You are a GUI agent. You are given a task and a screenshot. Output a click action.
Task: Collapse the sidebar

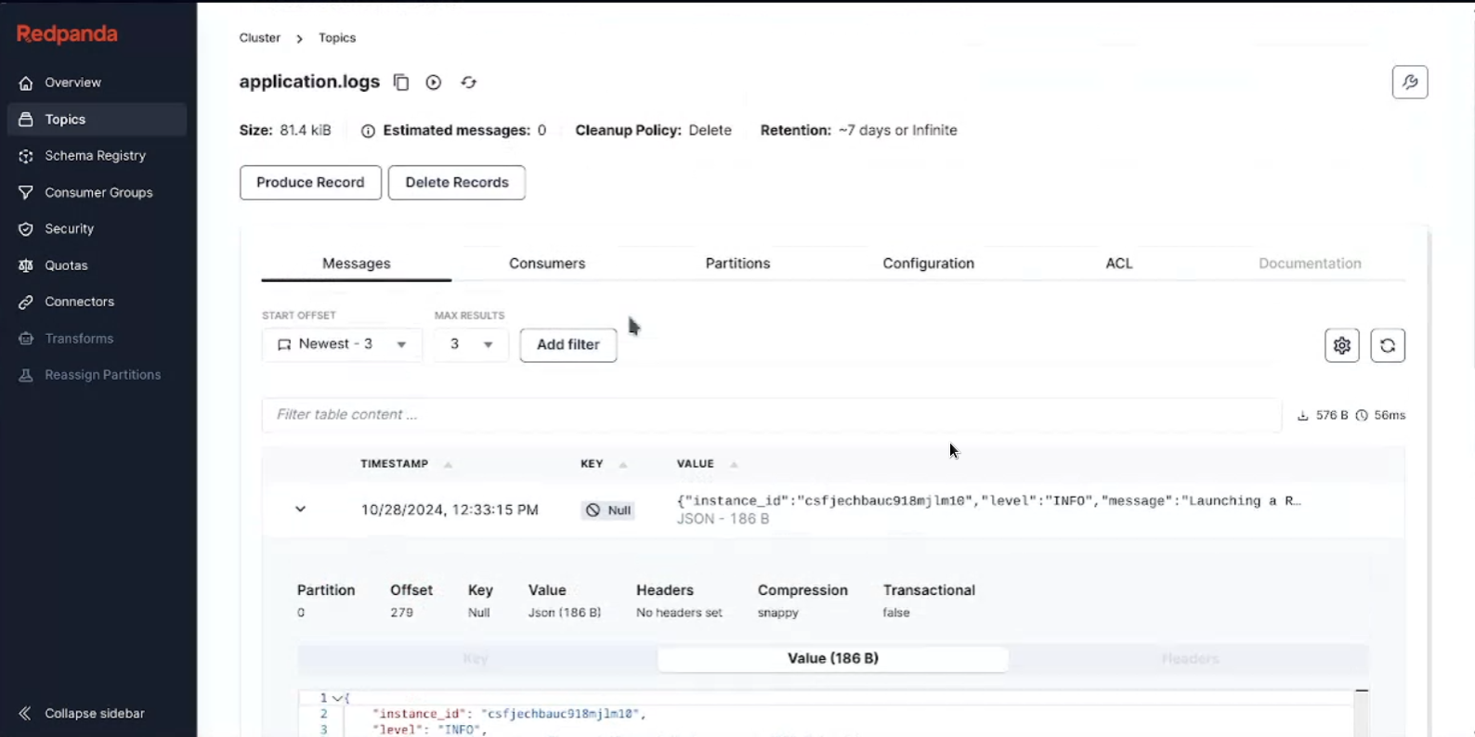click(x=82, y=713)
